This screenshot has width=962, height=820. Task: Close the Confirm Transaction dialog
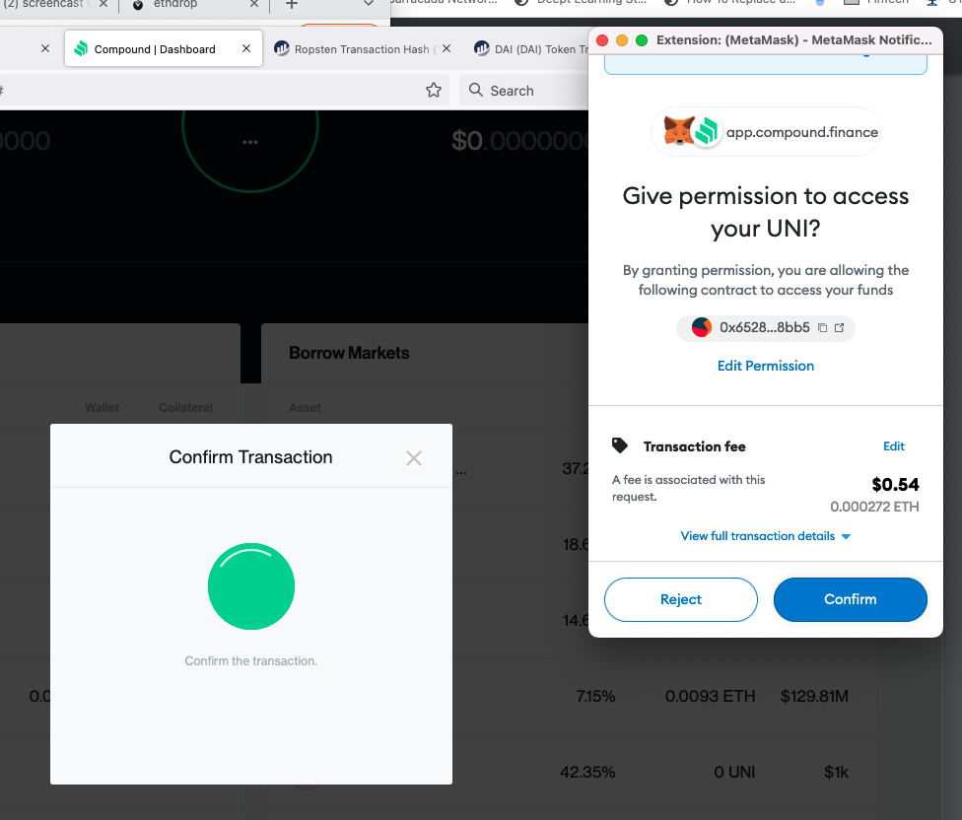(414, 458)
